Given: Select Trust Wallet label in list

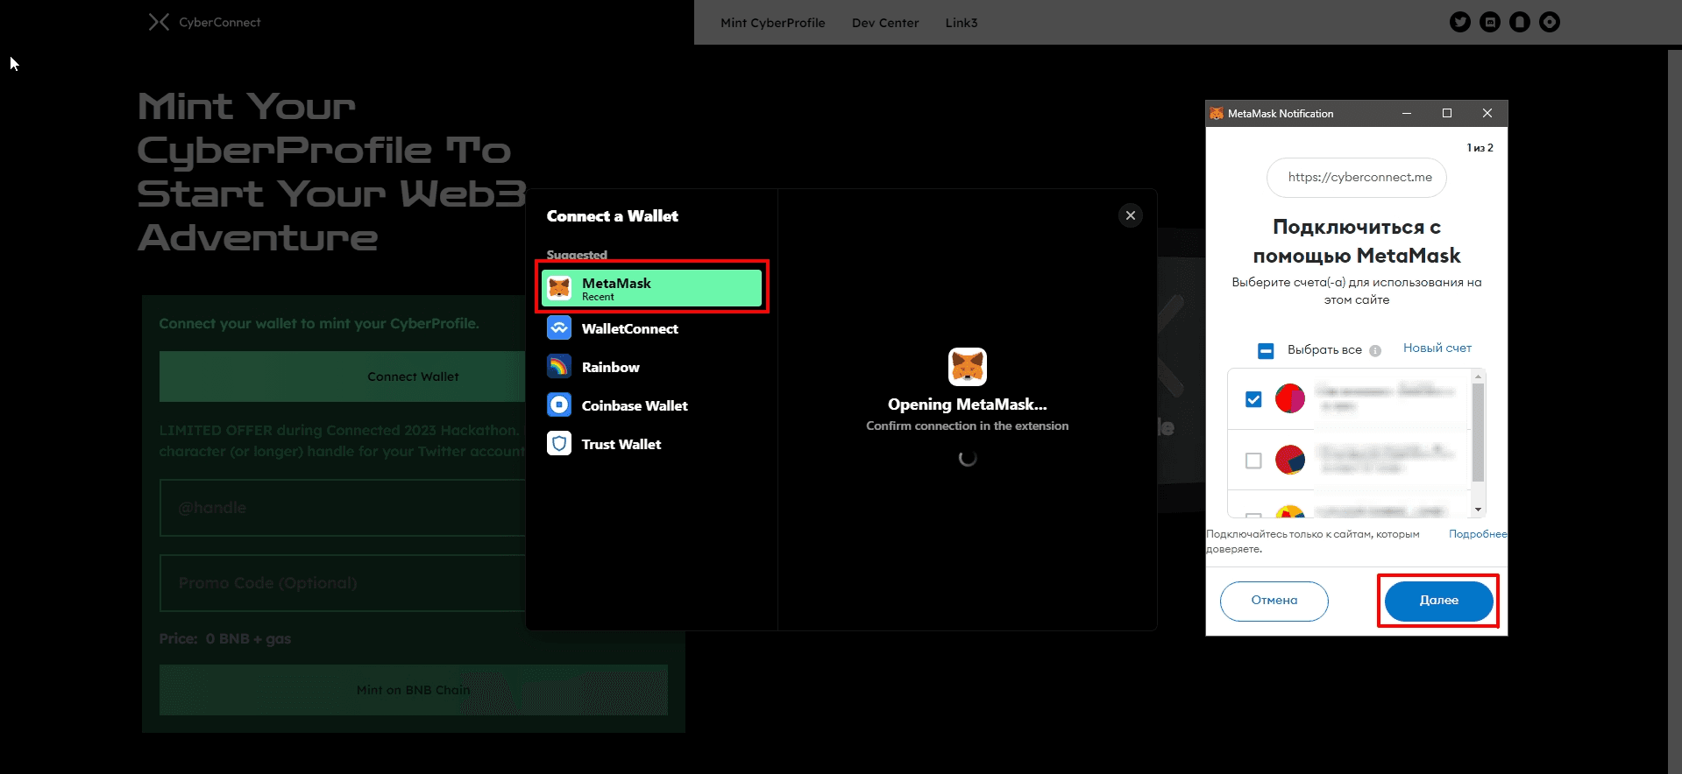Looking at the screenshot, I should pyautogui.click(x=621, y=444).
